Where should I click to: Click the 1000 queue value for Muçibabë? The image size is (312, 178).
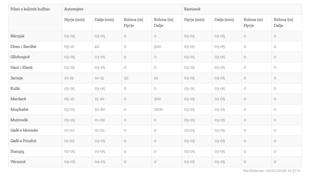coord(158,109)
